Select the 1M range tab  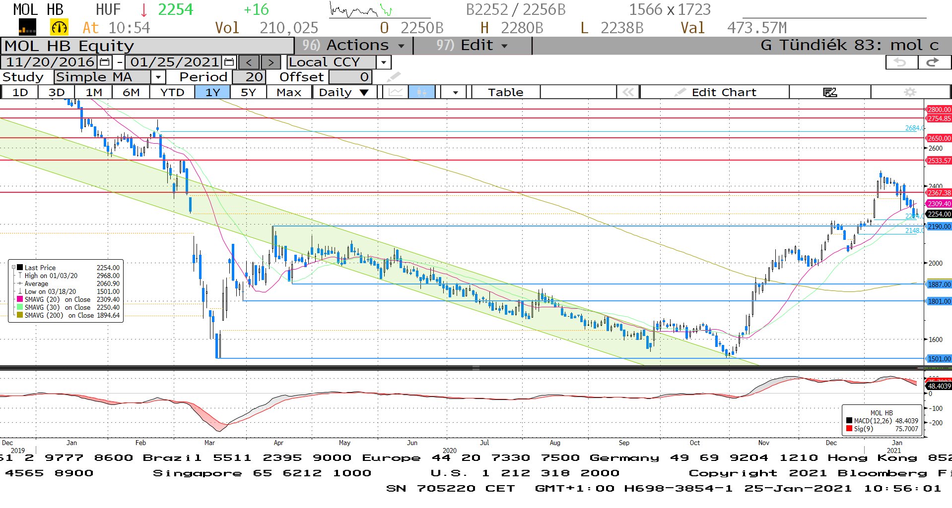click(x=94, y=92)
